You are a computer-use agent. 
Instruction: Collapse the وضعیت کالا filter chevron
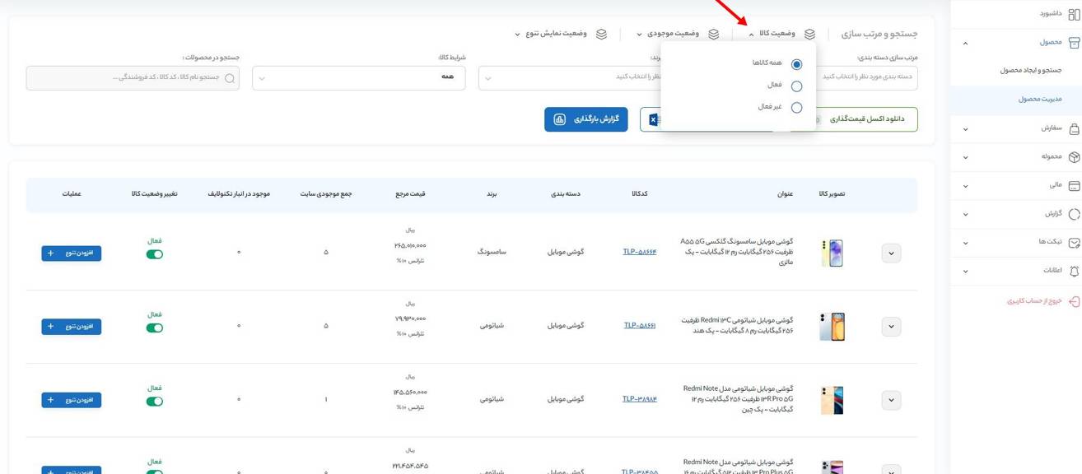point(751,35)
